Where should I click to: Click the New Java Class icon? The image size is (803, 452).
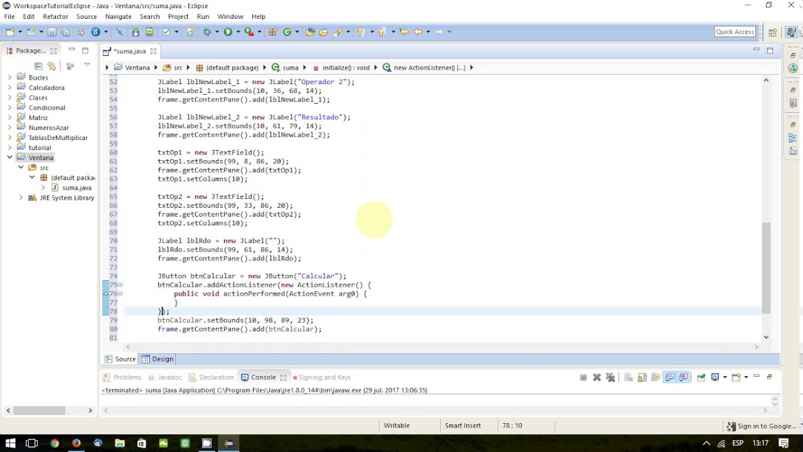pyautogui.click(x=287, y=31)
